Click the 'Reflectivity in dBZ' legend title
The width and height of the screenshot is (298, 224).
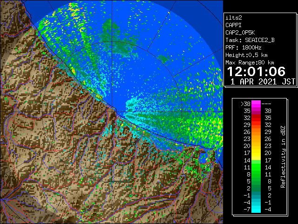pos(283,157)
